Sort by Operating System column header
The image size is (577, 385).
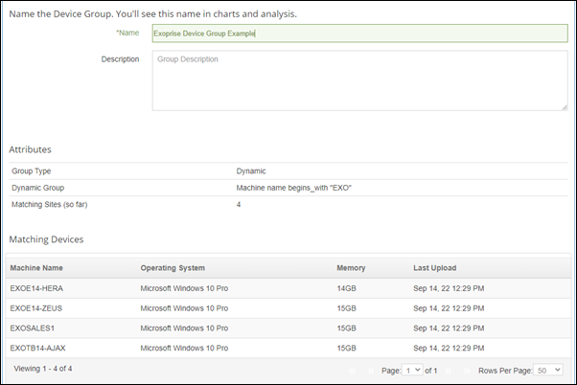coord(173,268)
